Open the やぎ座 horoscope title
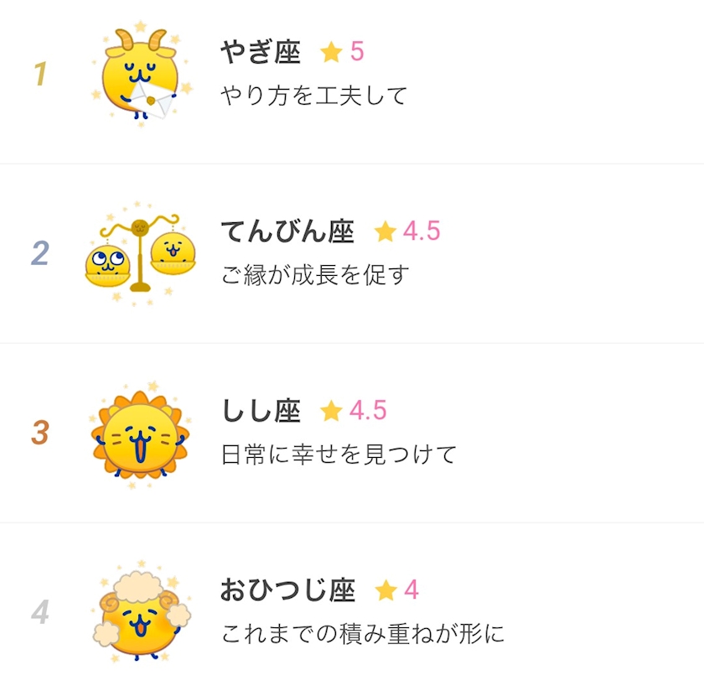Viewport: 704px width, 691px height. tap(261, 52)
